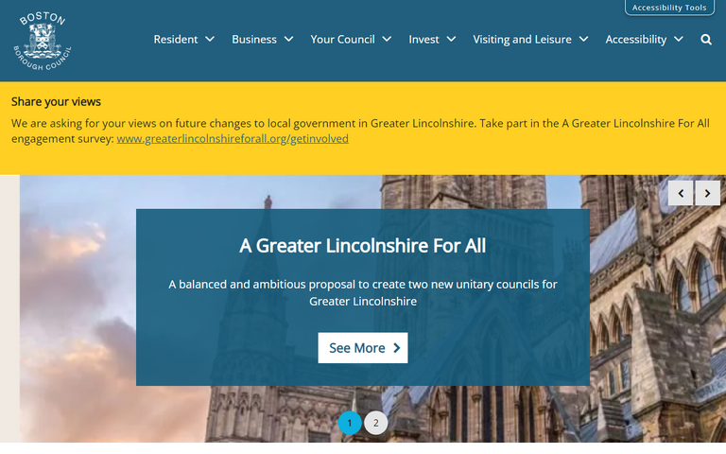Switch to carousel slide indicator 2
The image size is (726, 454).
pos(375,423)
